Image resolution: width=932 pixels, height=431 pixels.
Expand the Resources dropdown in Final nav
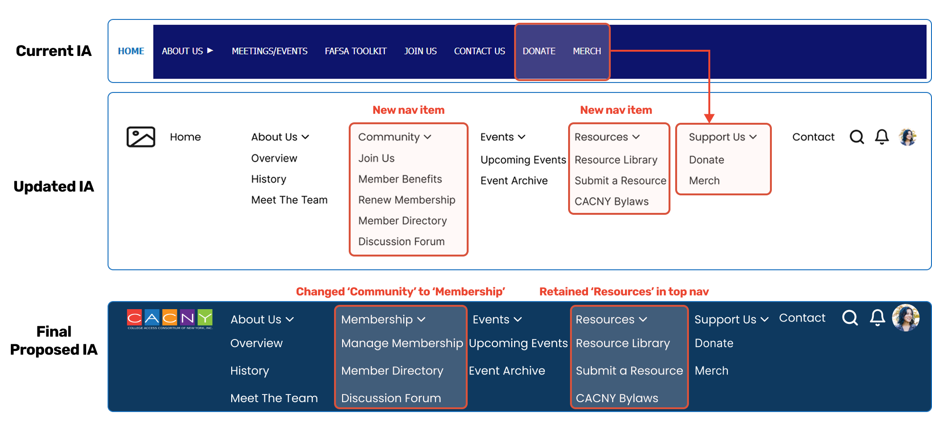click(x=611, y=320)
